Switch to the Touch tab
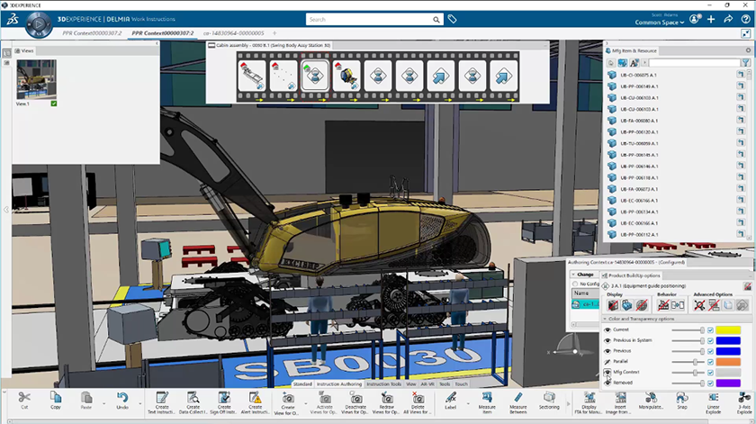The image size is (756, 424). pos(462,384)
